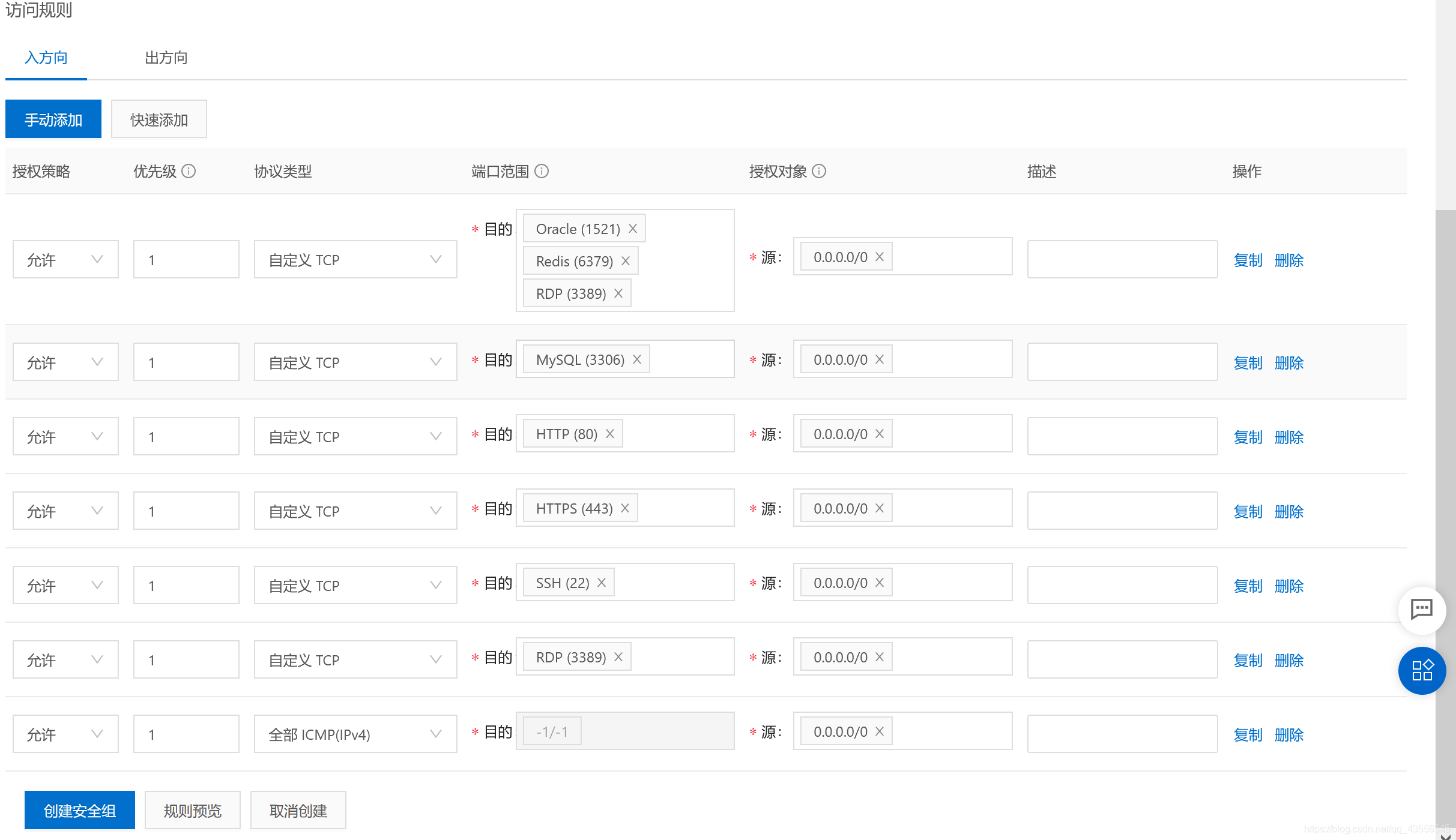Screen dimensions: 1456x840
Task: Open 自定义 TCP protocol dropdown in HTTPS row
Action: (x=355, y=511)
